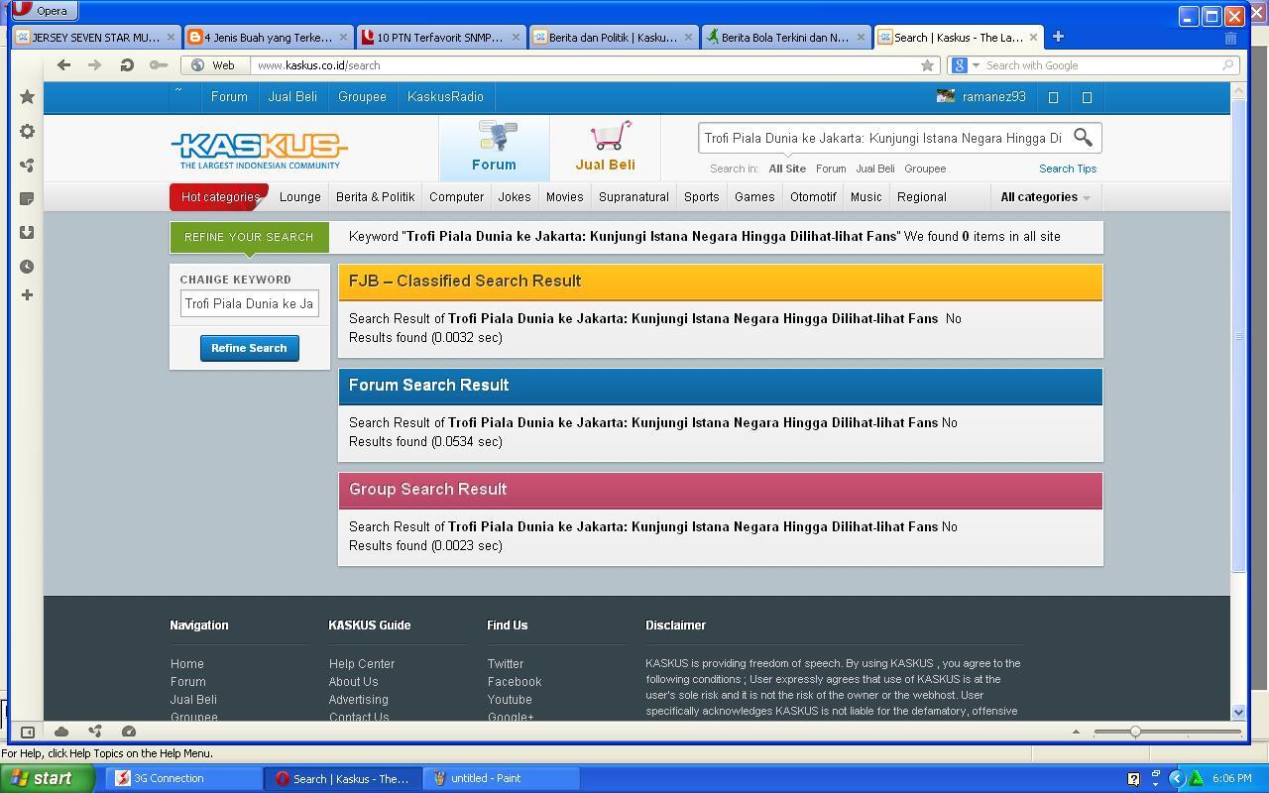Switch to 3G Connection taskbar item
Image resolution: width=1269 pixels, height=793 pixels.
181,778
